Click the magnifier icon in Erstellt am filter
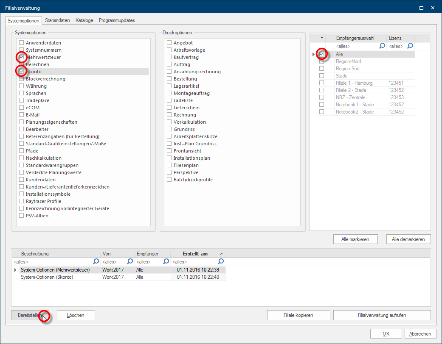This screenshot has width=442, height=344. 221,262
